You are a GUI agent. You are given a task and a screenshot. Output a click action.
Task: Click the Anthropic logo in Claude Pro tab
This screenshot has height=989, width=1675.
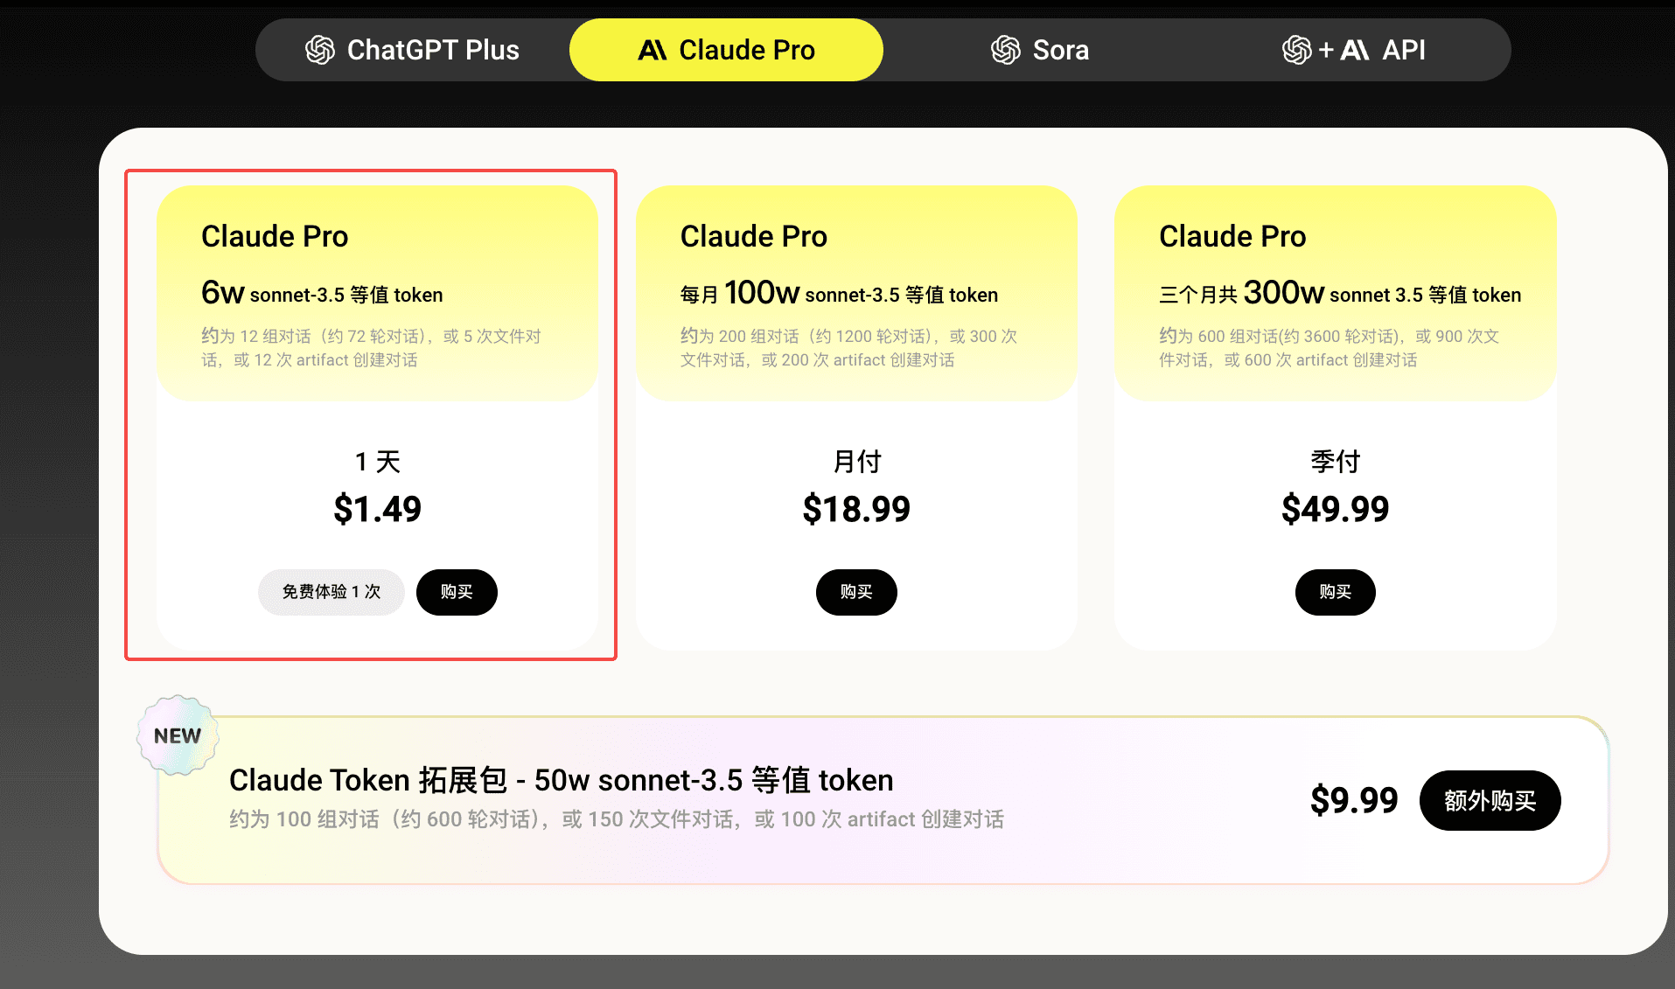point(653,50)
